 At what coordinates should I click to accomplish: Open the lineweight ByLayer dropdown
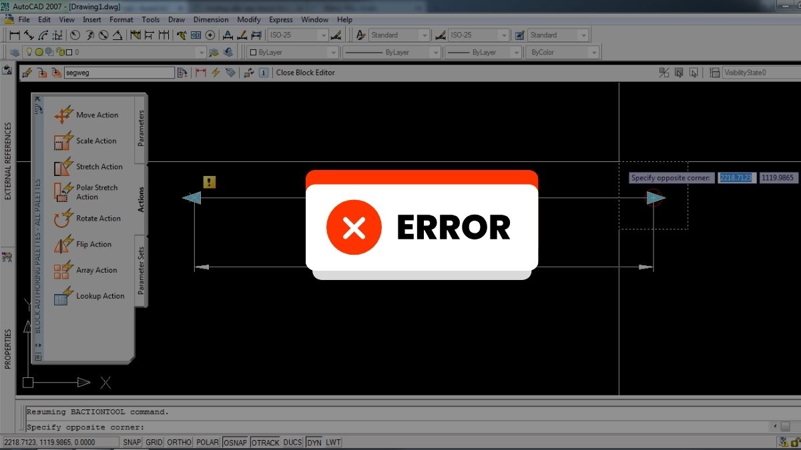point(484,52)
